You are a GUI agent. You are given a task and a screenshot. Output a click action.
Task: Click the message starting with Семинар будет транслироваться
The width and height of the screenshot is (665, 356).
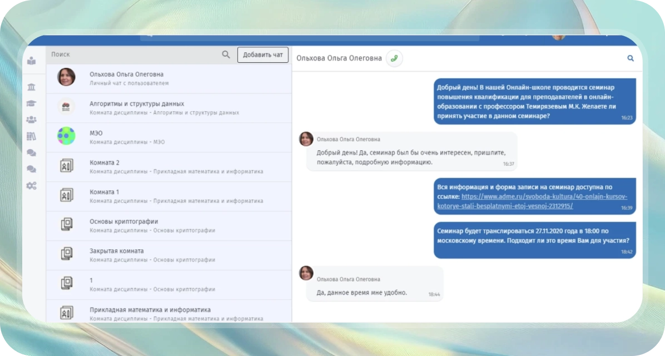point(535,240)
